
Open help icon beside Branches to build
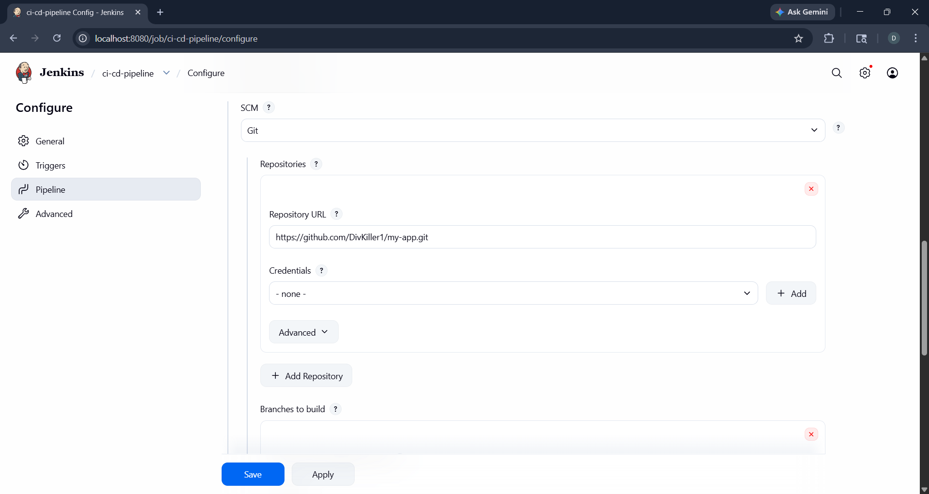point(335,409)
